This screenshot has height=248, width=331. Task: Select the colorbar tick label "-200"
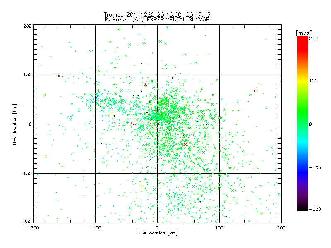(315, 210)
